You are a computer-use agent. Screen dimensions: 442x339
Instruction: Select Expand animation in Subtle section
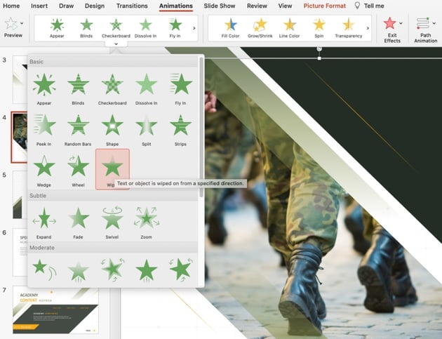point(44,220)
